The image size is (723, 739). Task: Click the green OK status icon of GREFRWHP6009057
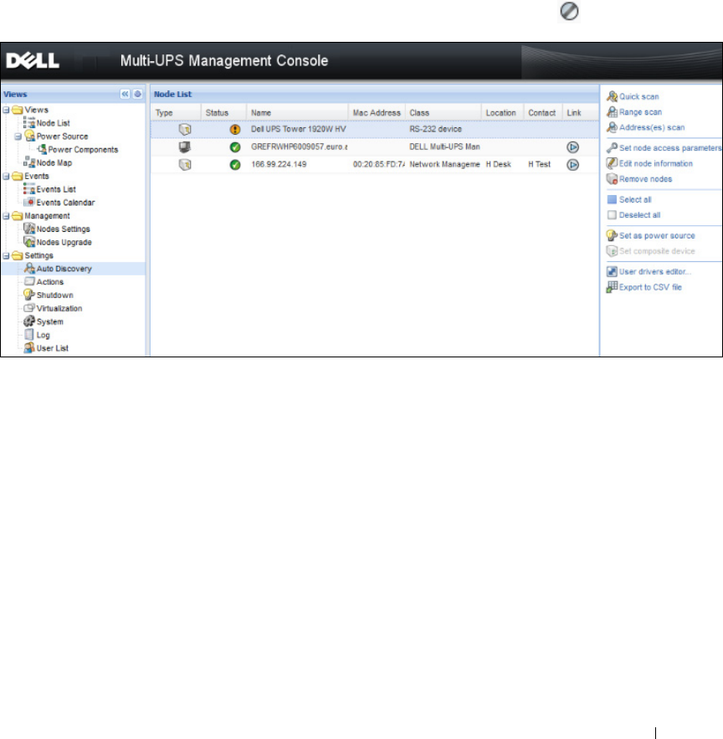coord(234,147)
